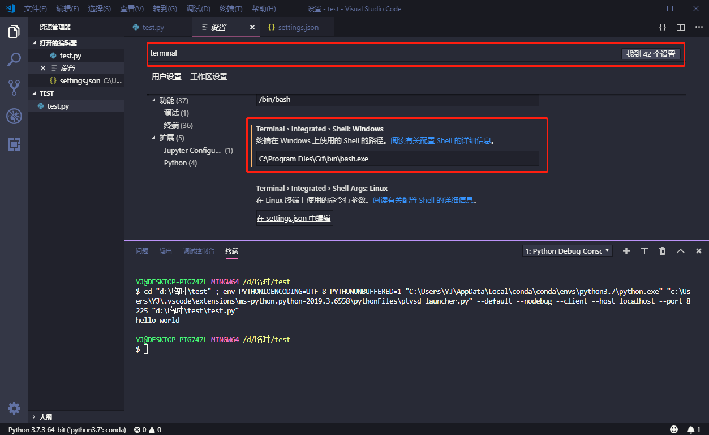Switch to the 调试控制台 panel tab
Viewport: 709px width, 435px height.
[199, 251]
